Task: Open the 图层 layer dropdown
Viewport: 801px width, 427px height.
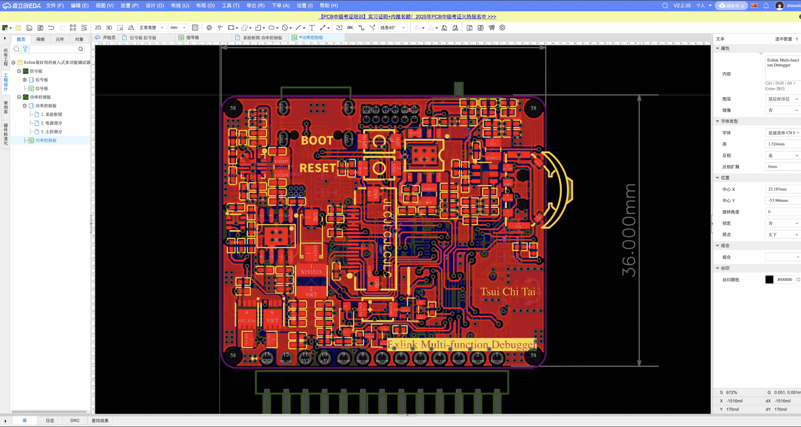Action: click(783, 99)
